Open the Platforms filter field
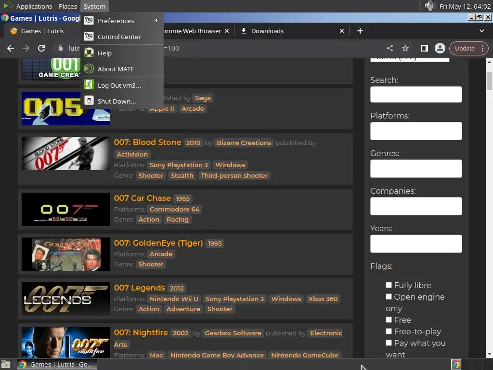 pyautogui.click(x=416, y=131)
